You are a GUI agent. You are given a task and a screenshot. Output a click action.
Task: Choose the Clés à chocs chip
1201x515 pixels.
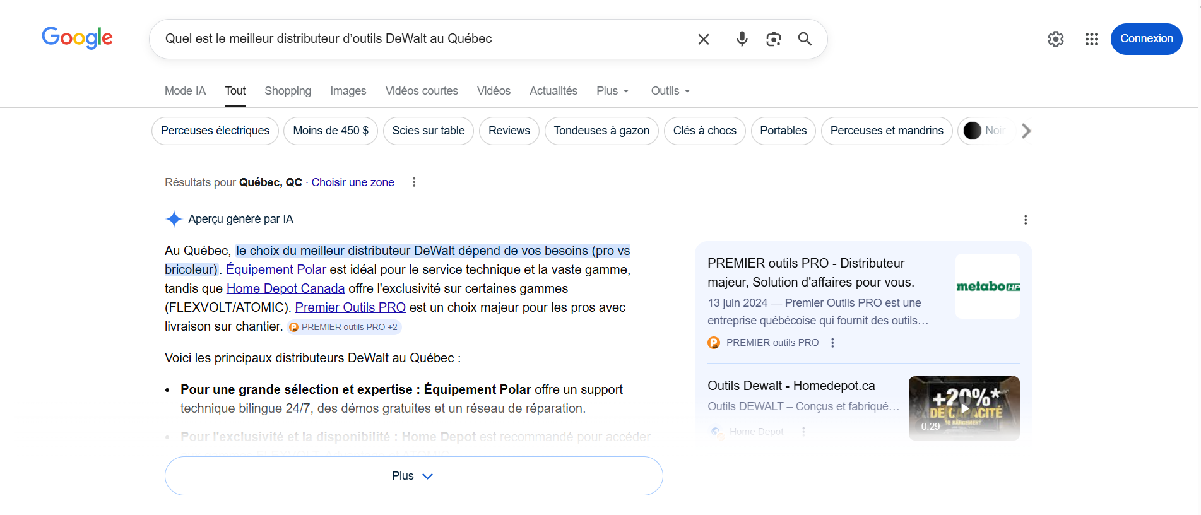click(x=705, y=131)
